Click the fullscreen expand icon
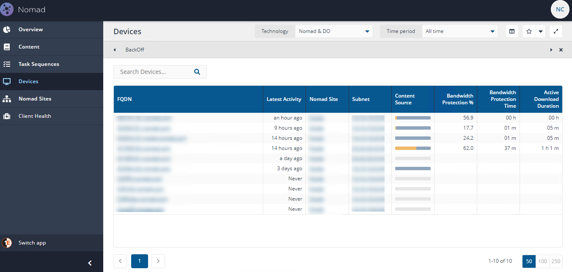The image size is (572, 272). [x=556, y=31]
